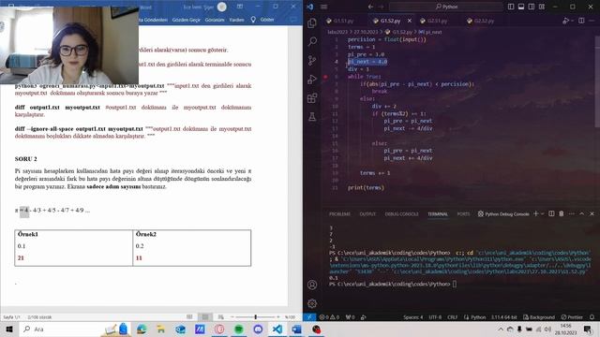Show hidden tray icons chevron
Viewport: 600px width, 337px height.
point(501,329)
